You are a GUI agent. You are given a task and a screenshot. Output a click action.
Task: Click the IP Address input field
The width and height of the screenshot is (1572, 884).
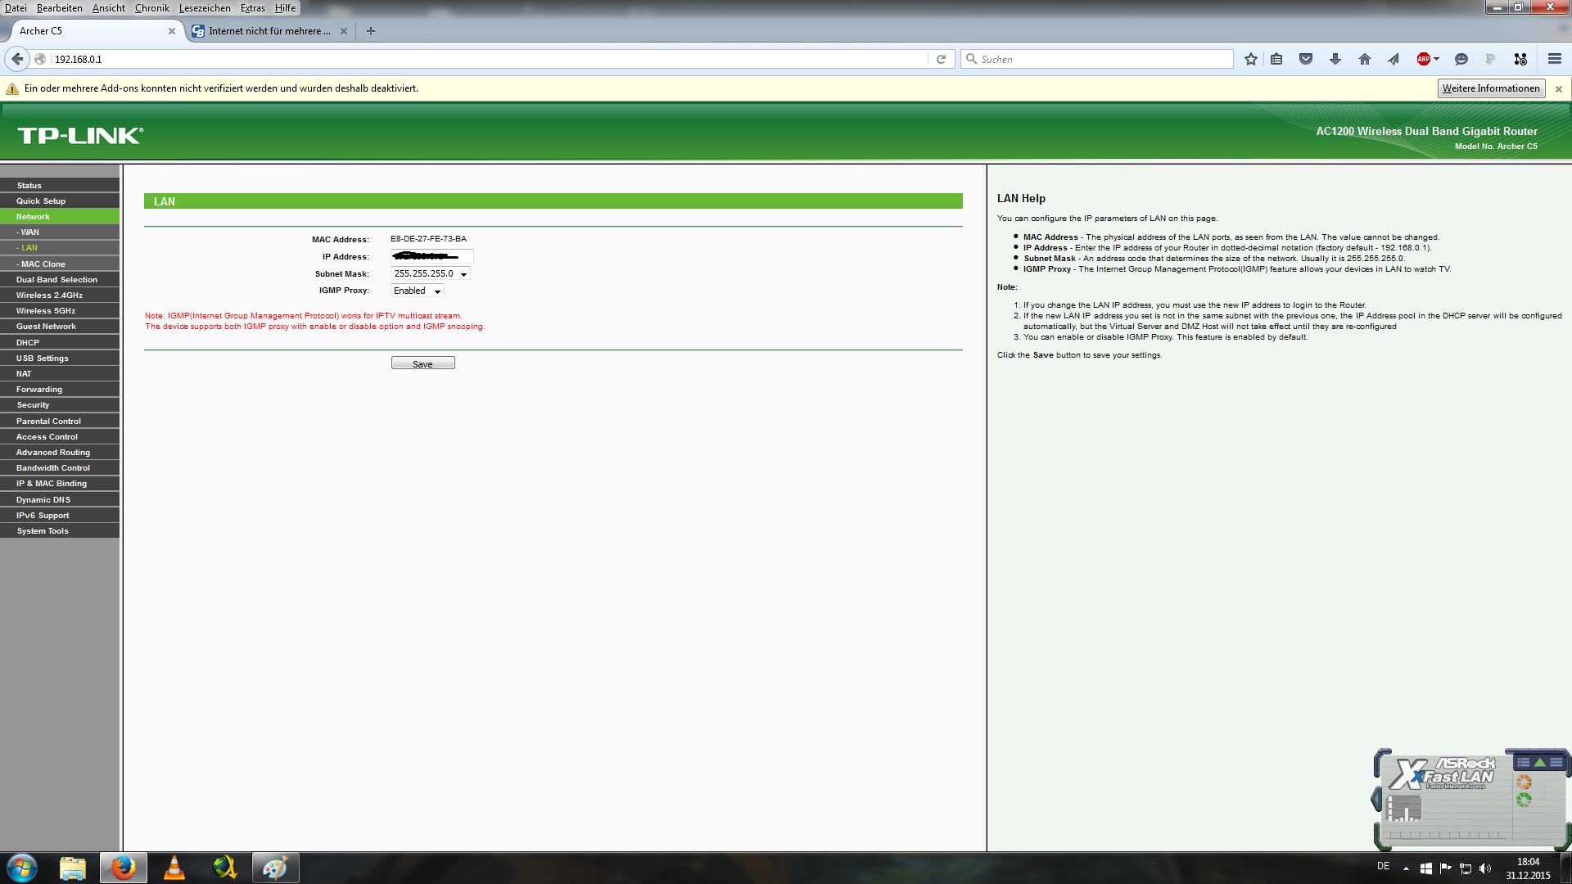tap(431, 257)
